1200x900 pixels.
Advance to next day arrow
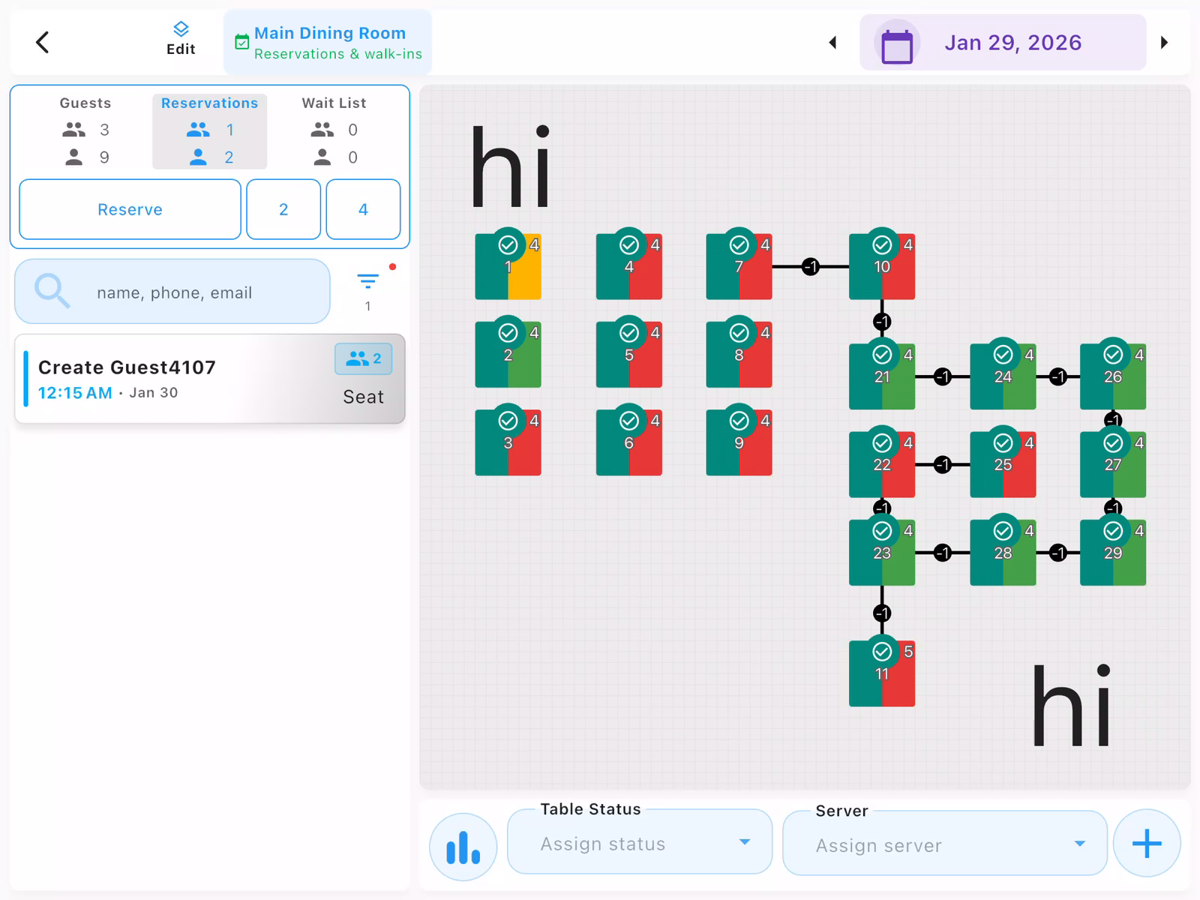point(1164,43)
